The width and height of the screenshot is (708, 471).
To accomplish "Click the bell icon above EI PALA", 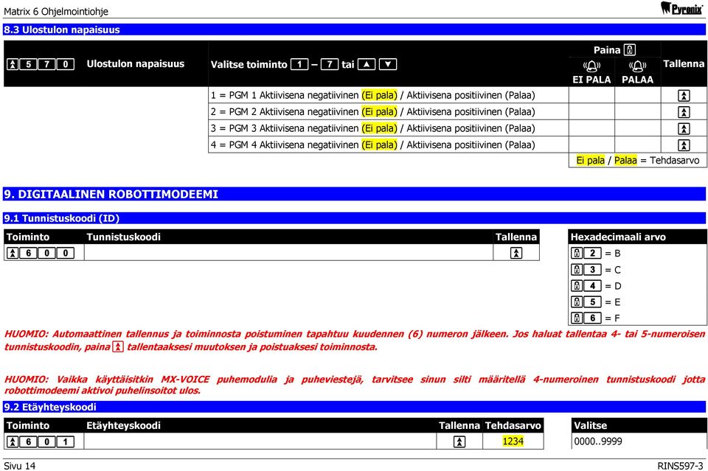I will pyautogui.click(x=591, y=67).
